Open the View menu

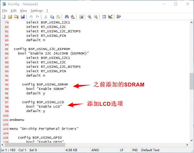(x=23, y=11)
